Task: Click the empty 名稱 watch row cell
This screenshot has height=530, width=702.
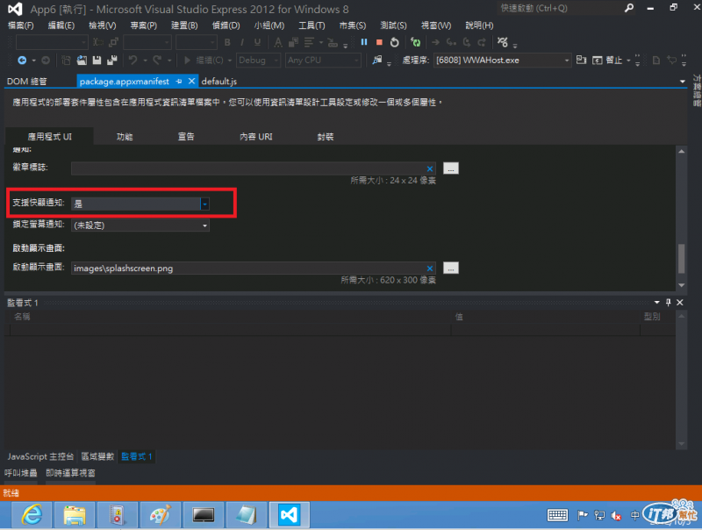Action: (x=230, y=330)
